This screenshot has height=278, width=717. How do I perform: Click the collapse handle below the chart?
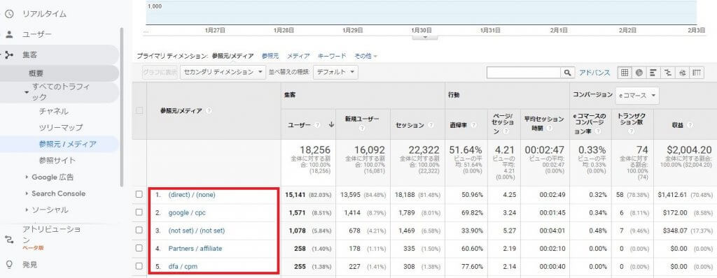coord(425,37)
